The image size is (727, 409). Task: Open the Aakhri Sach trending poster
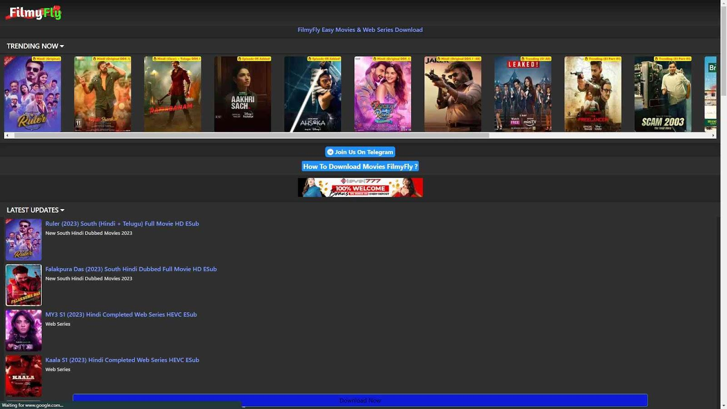coord(243,94)
